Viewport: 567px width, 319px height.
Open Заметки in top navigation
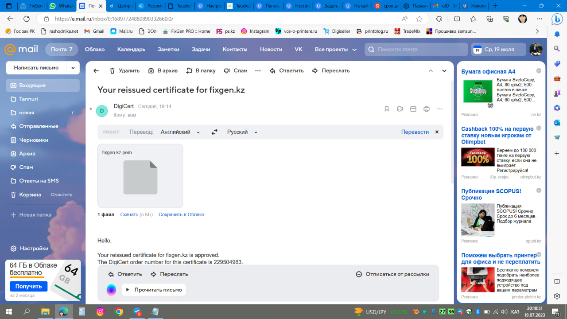pos(168,49)
